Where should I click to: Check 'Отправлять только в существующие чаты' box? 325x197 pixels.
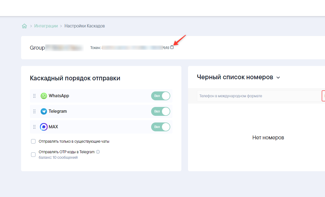pyautogui.click(x=33, y=141)
